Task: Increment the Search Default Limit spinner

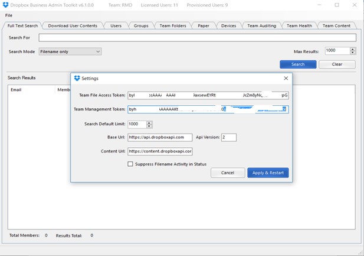Action: (149, 122)
